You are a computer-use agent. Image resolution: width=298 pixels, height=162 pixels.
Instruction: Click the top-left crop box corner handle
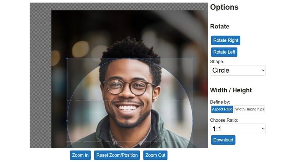tap(67, 58)
